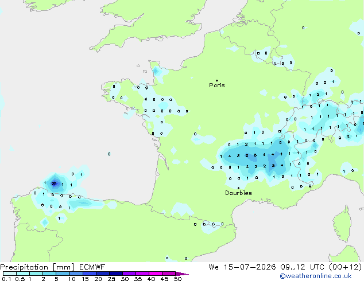The width and height of the screenshot is (364, 281).
Task: Click the legend label 25
Action: click(x=111, y=279)
